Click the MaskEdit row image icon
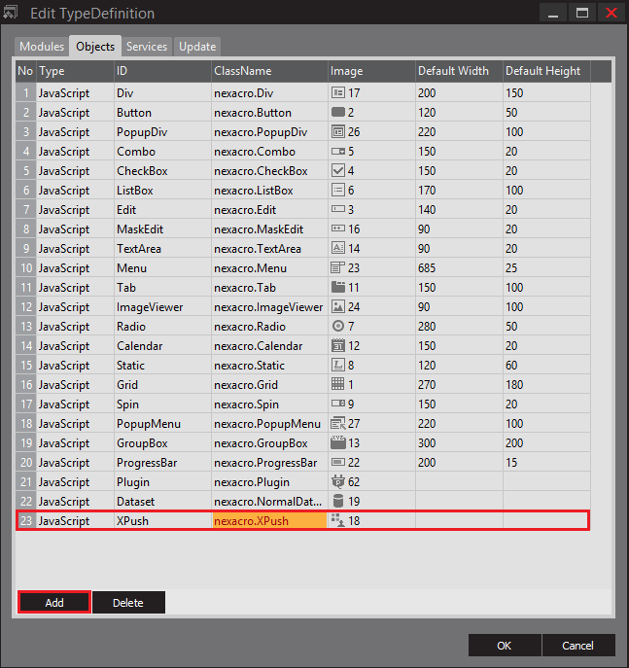Viewport: 629px width, 668px height. coord(337,229)
